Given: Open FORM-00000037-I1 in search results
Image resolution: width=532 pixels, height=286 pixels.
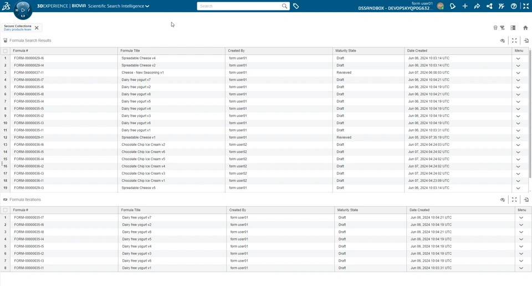Looking at the screenshot, I should (29, 73).
